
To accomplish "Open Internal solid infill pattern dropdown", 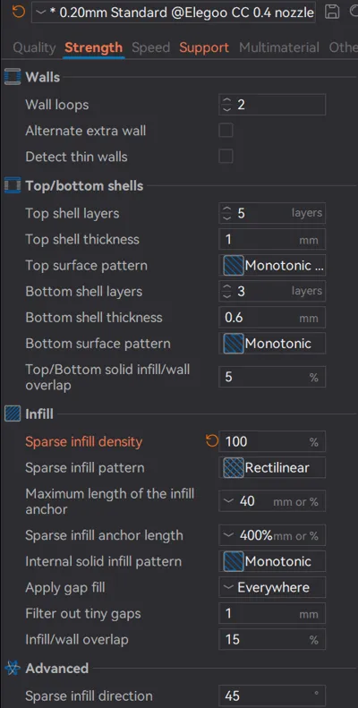I will tap(272, 562).
